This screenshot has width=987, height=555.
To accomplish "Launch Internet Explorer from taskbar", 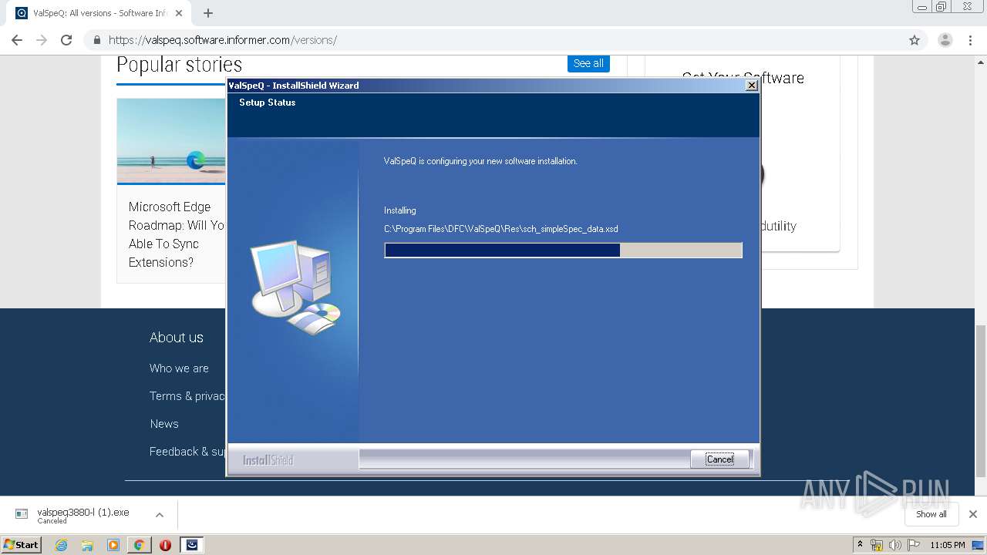I will click(x=62, y=545).
